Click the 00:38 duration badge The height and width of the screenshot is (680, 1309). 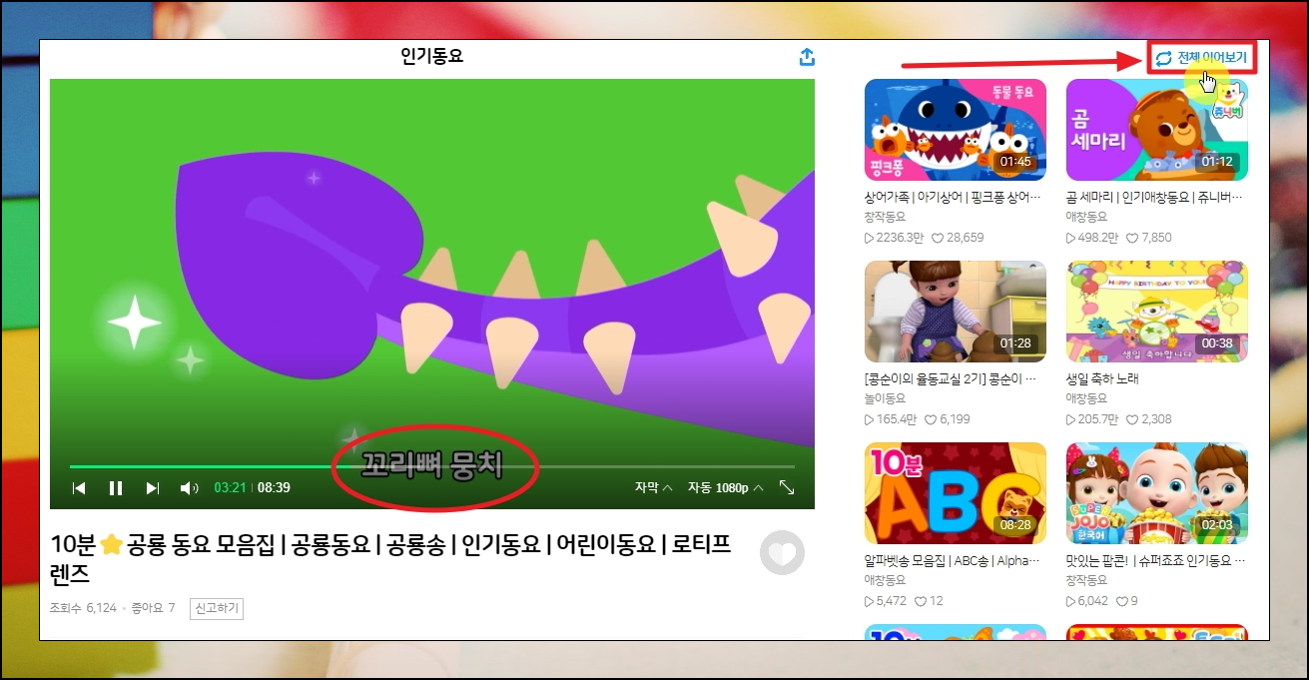(1217, 343)
